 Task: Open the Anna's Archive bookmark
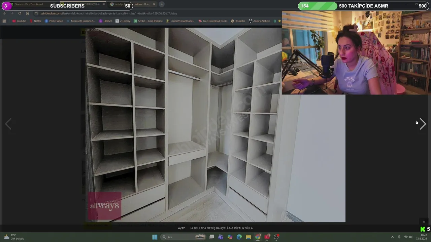pyautogui.click(x=259, y=21)
